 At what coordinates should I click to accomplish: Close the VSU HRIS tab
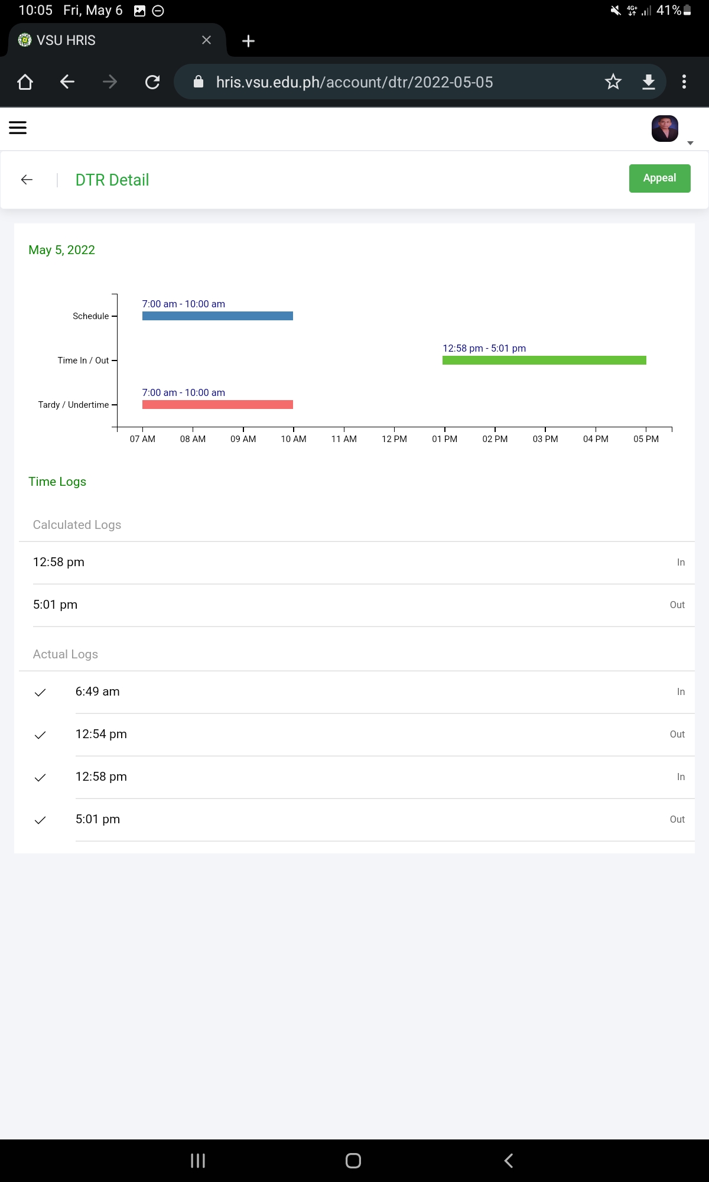(x=206, y=40)
